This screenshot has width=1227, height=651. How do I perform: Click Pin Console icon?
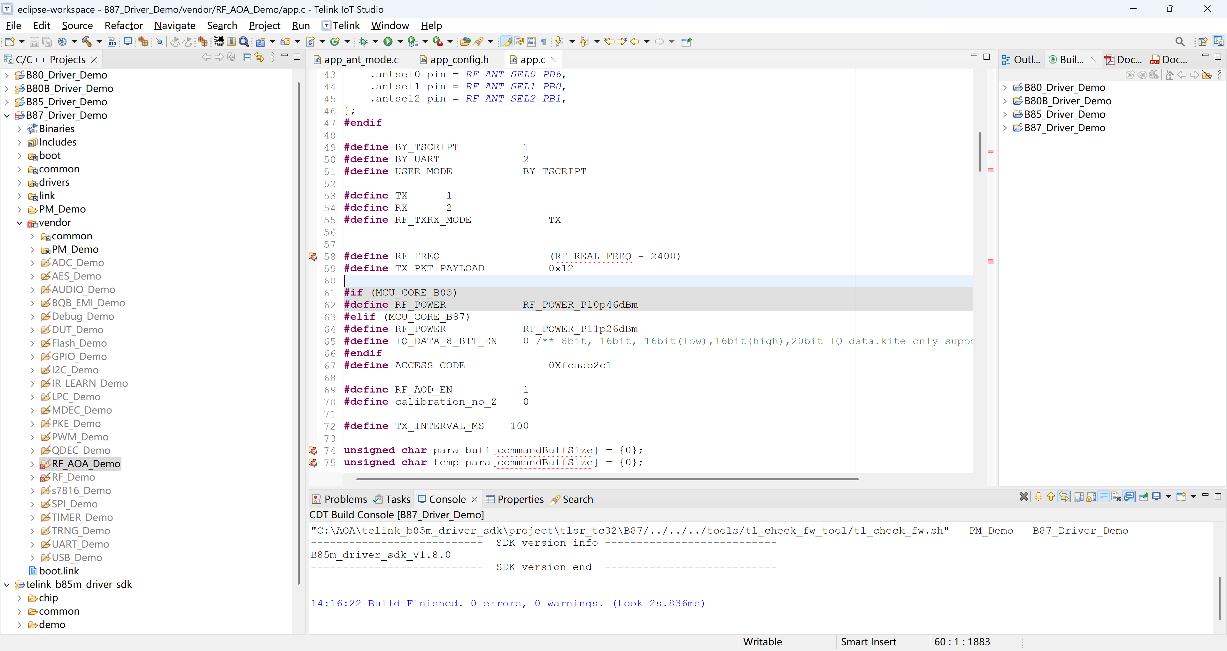pyautogui.click(x=1143, y=497)
